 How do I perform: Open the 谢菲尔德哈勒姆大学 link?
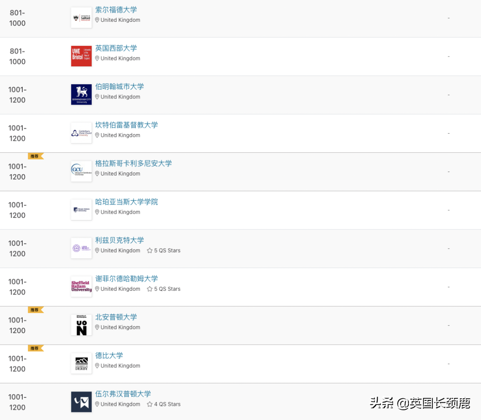[126, 278]
